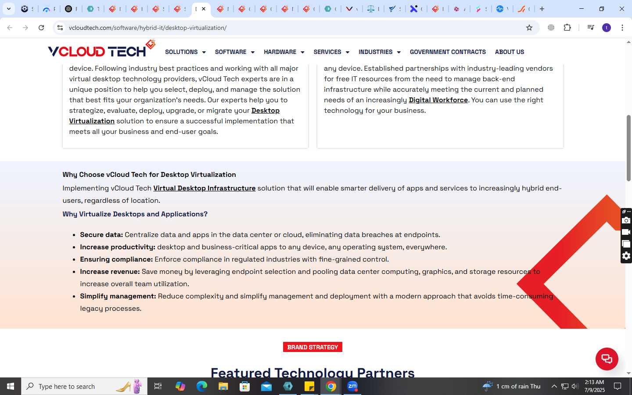Open the Chrome three-dot menu
632x395 pixels.
(x=622, y=28)
